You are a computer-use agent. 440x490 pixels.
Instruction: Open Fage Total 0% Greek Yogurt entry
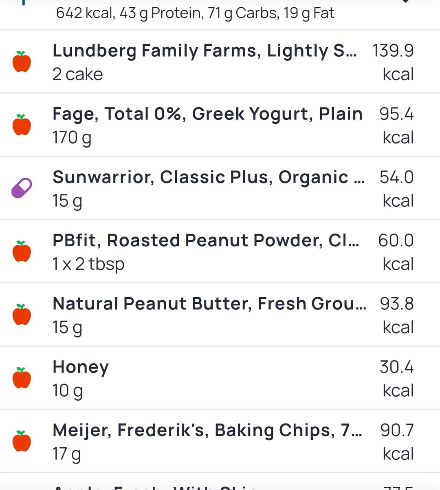[x=207, y=114]
